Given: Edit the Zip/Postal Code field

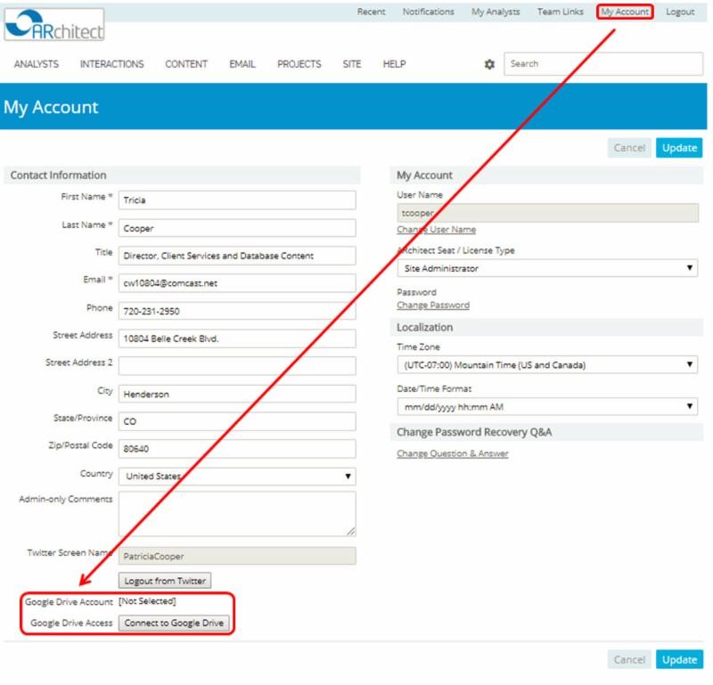Looking at the screenshot, I should 237,449.
